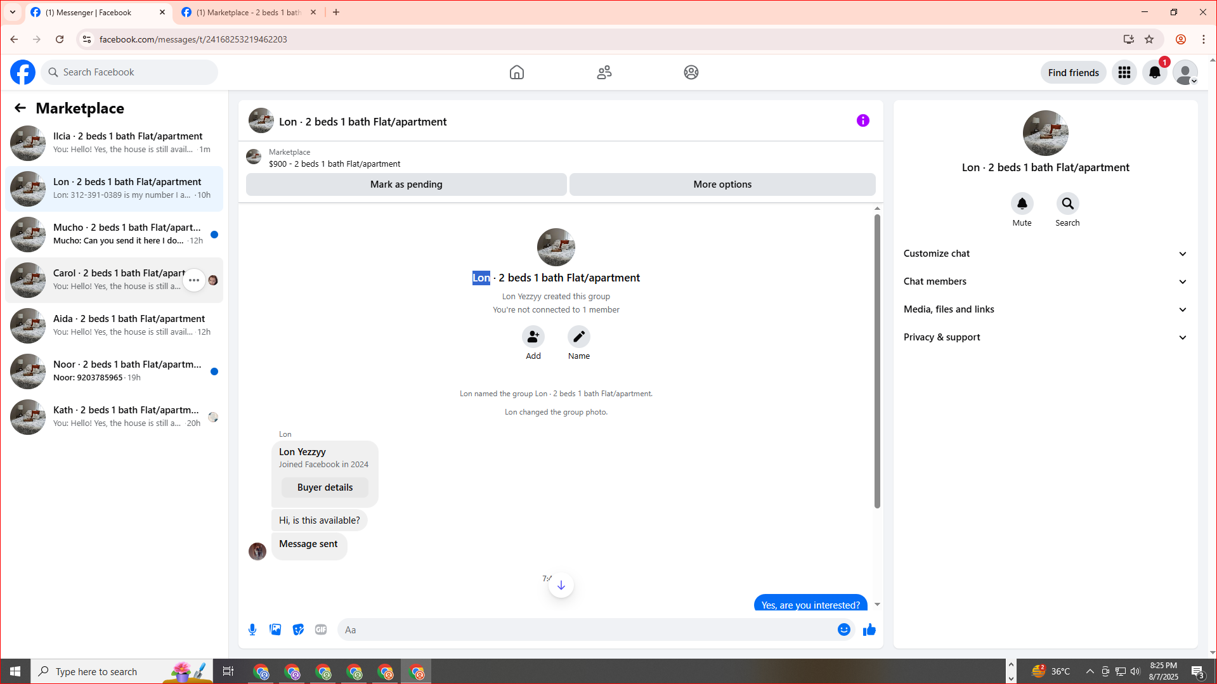Open the Facebook apps grid menu
The height and width of the screenshot is (684, 1217).
[1124, 73]
